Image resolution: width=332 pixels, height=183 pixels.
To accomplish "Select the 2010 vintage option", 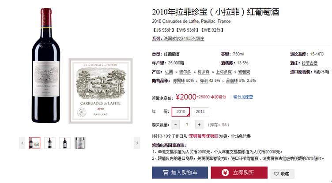I will 181,112.
